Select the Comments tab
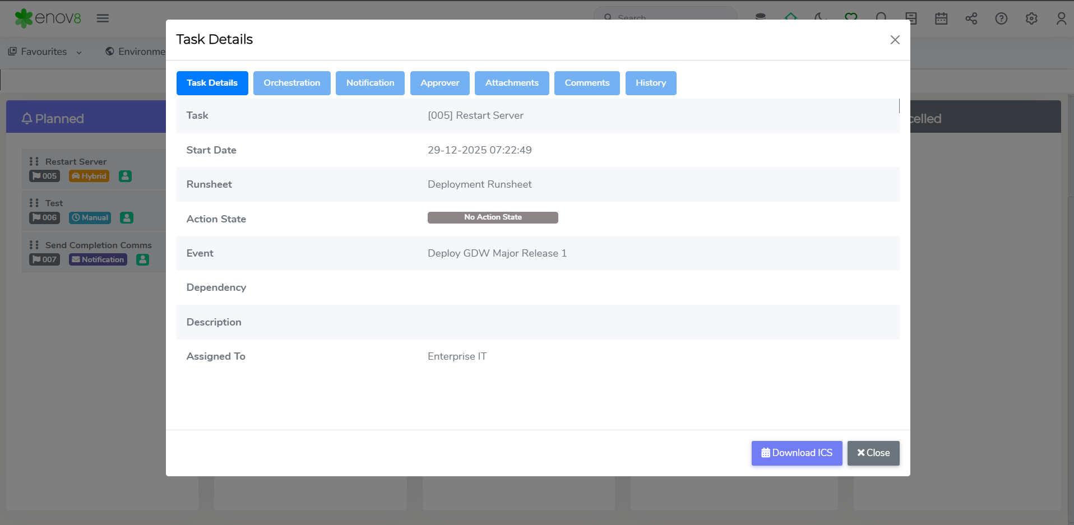 [x=586, y=83]
